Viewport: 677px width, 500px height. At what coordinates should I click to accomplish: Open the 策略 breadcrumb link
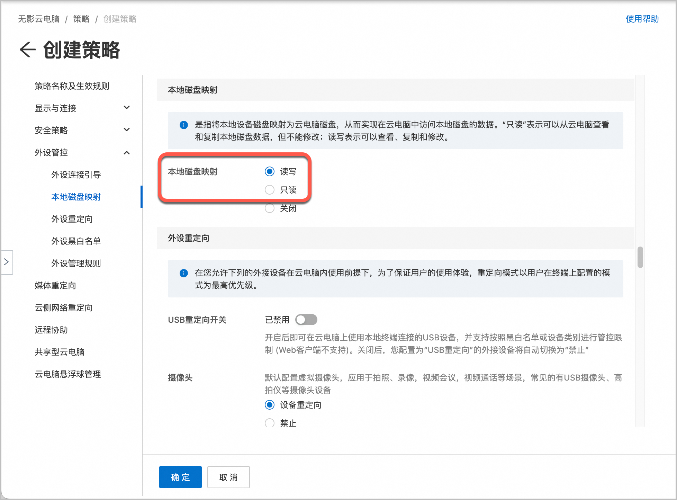(81, 19)
